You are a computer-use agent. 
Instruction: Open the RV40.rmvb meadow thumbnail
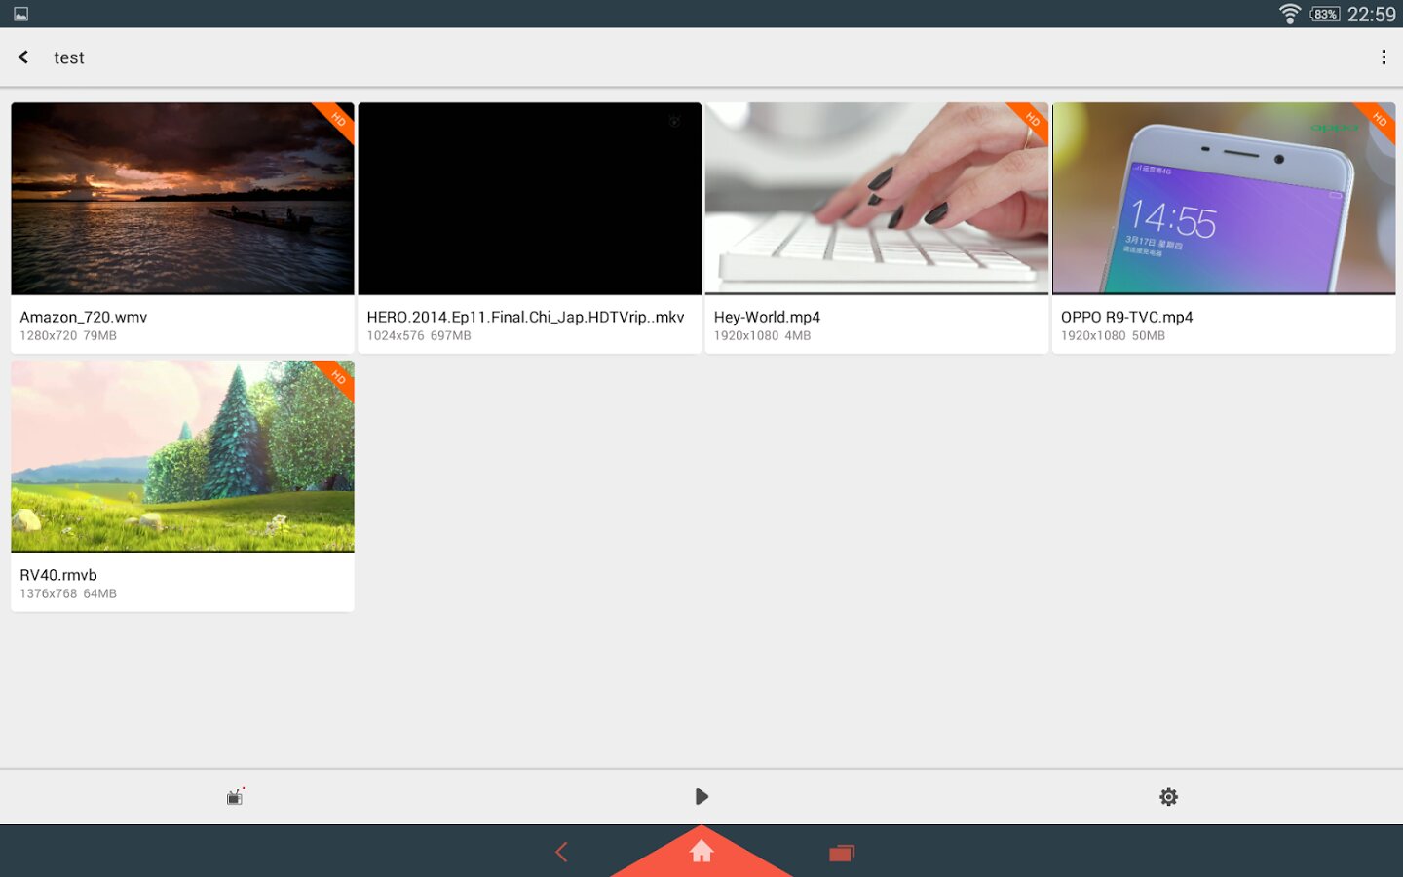182,457
